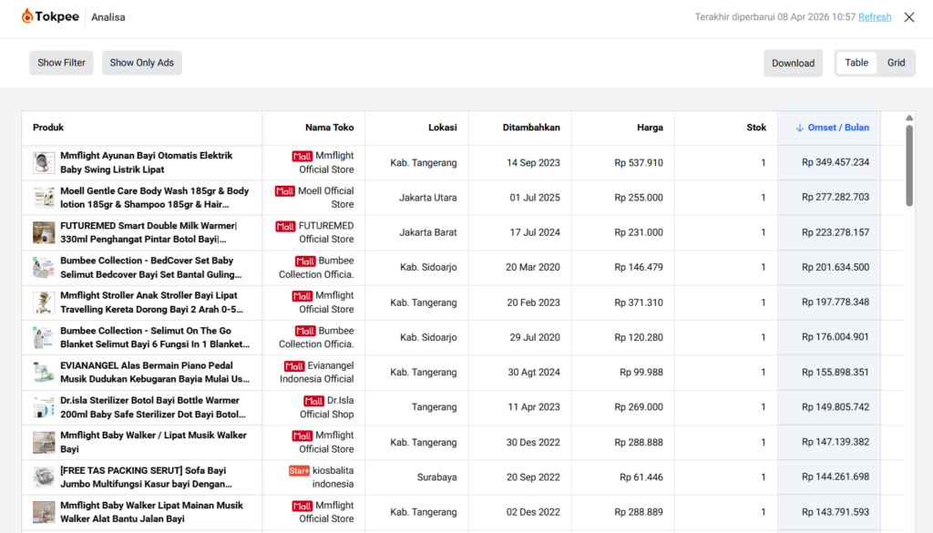Close the Analisa panel with X
This screenshot has width=933, height=533.
point(908,17)
